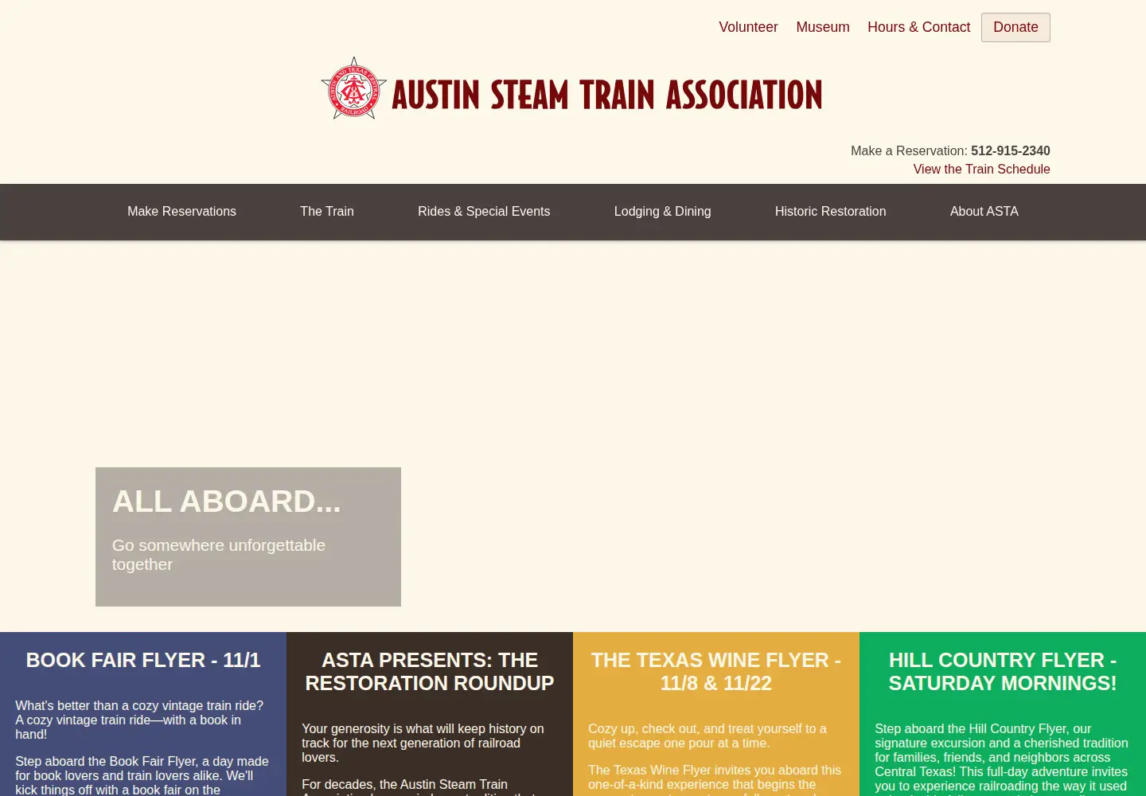Click 'What's better than a cozy vintage train ride?' text
This screenshot has height=796, width=1146.
point(139,705)
